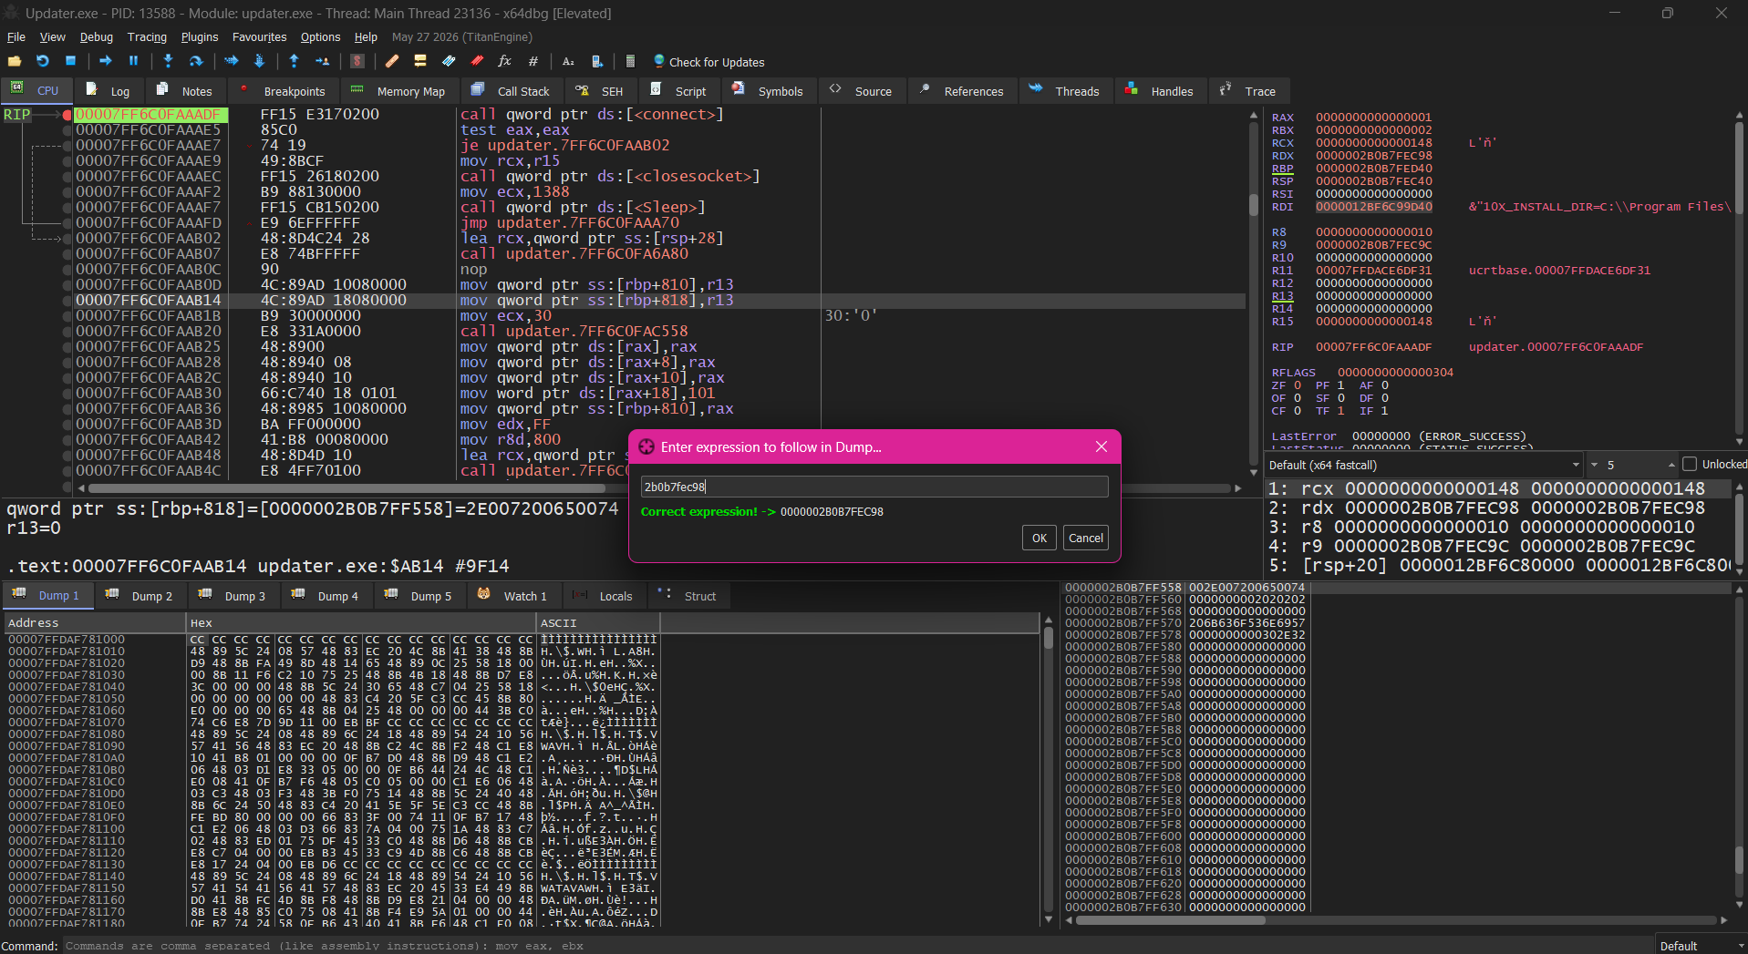Open the Labels tag icon
This screenshot has height=954, width=1748.
click(x=449, y=61)
